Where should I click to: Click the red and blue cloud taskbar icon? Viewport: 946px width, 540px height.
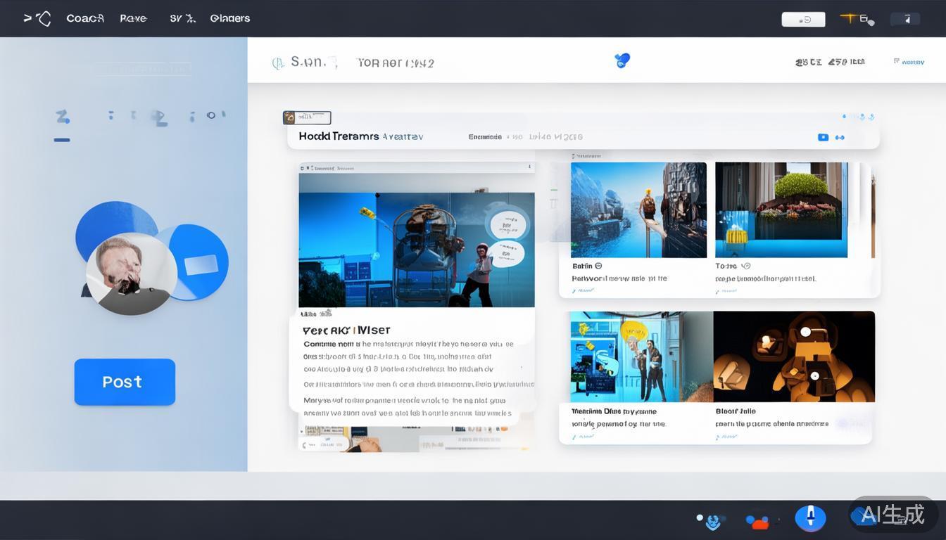757,521
